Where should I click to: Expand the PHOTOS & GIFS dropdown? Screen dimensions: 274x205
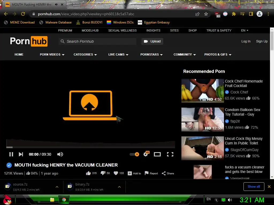pyautogui.click(x=218, y=54)
